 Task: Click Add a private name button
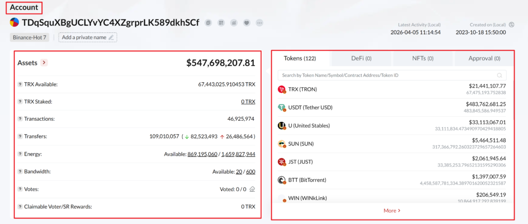point(88,38)
